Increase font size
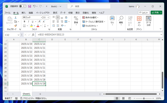 (x=40, y=22)
